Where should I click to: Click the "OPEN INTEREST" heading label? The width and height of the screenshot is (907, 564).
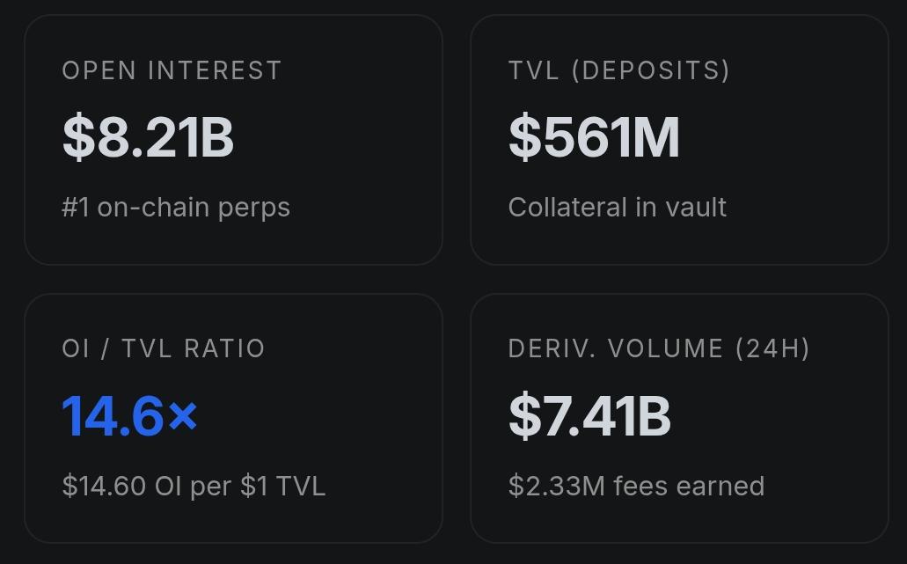(x=172, y=70)
